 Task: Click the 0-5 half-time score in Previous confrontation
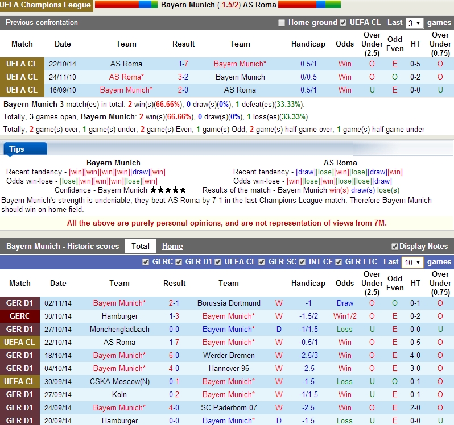click(x=415, y=64)
